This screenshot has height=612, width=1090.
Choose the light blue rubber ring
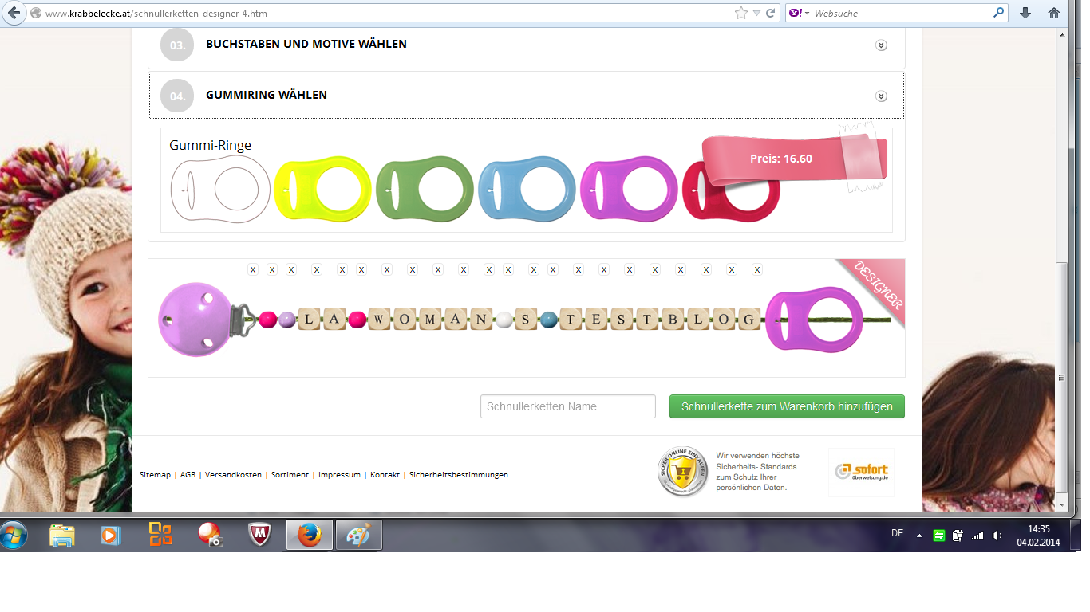coord(527,189)
